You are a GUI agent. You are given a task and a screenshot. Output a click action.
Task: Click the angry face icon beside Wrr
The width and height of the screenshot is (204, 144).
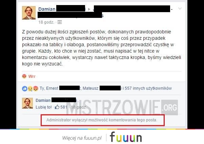pyautogui.click(x=24, y=77)
